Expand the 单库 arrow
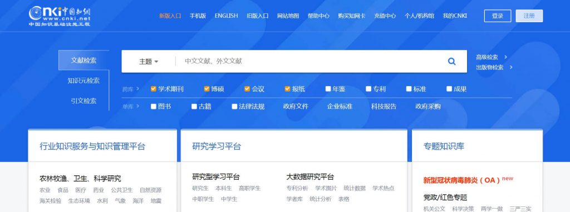This screenshot has height=212, width=570. click(x=138, y=107)
